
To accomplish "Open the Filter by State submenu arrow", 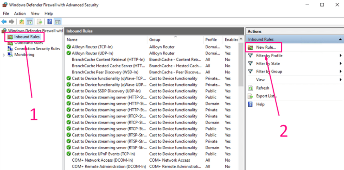I will [340, 63].
